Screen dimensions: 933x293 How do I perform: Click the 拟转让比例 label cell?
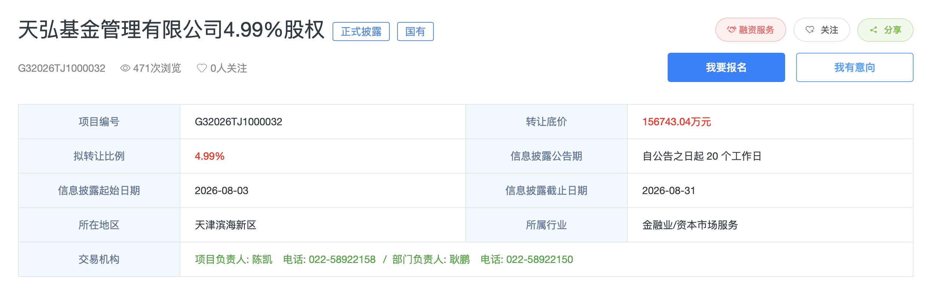(99, 156)
